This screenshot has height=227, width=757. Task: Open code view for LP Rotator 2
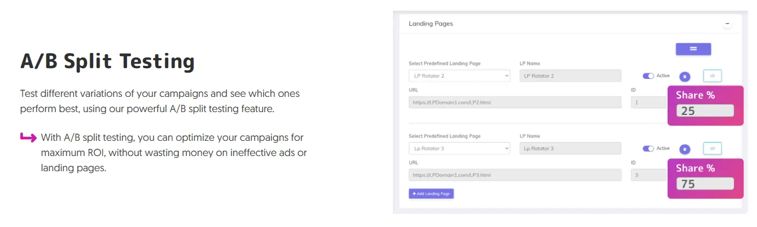tap(712, 75)
